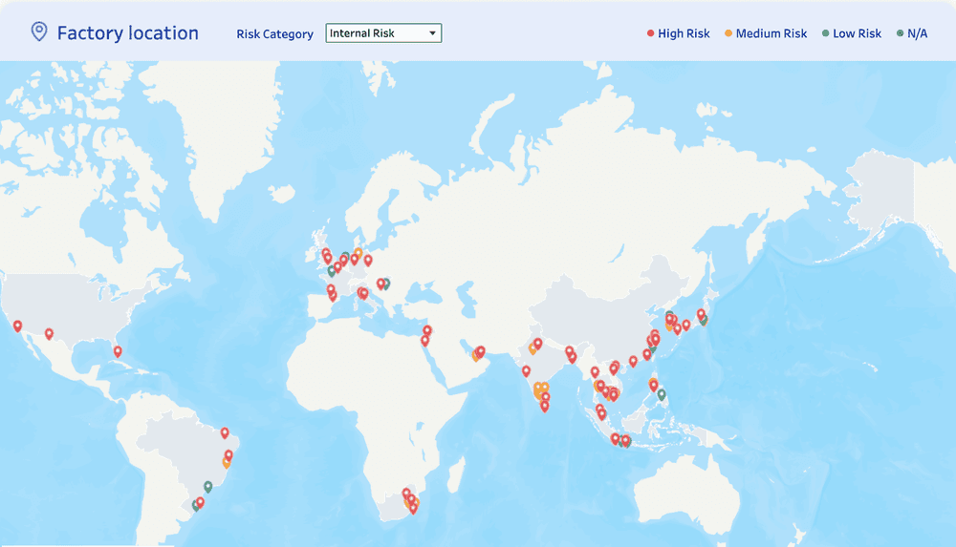Click the green pin in the Balkans
Viewport: 956px width, 547px height.
(x=386, y=284)
